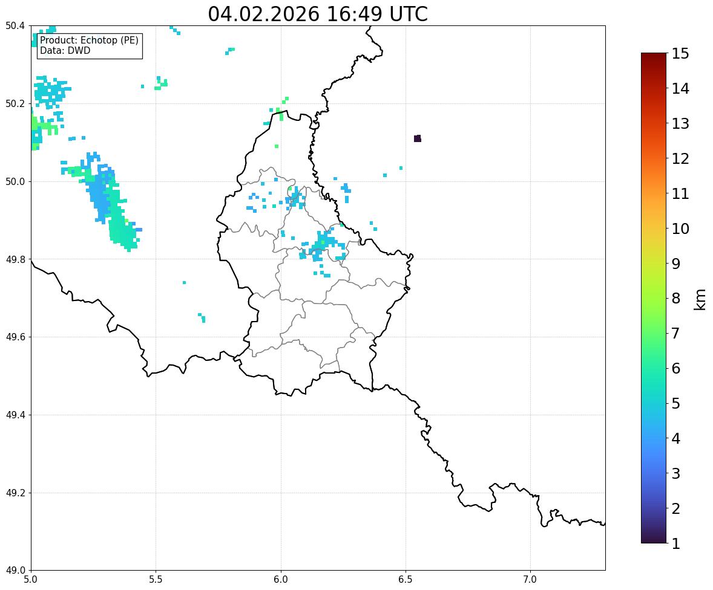Click the latitude tick label "49.4"

coord(15,415)
